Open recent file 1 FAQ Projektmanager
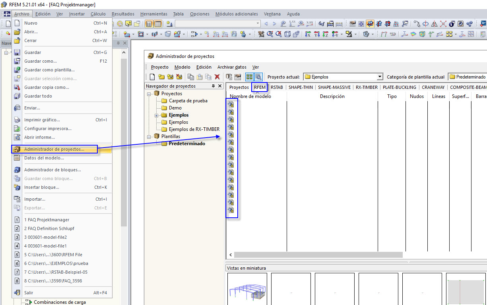 (x=62, y=220)
